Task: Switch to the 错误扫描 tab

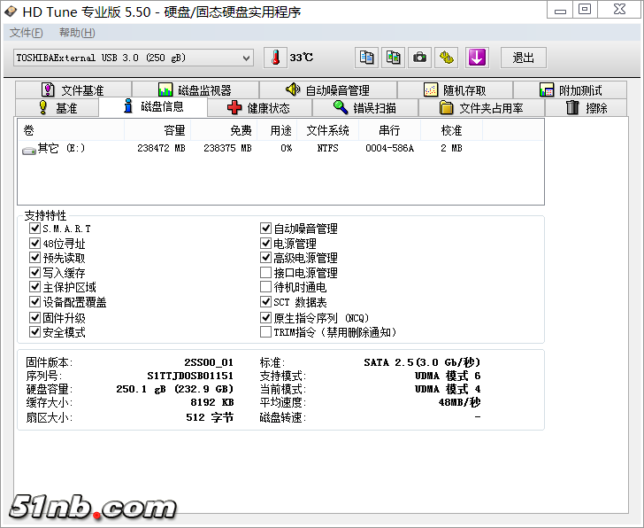Action: [x=364, y=108]
